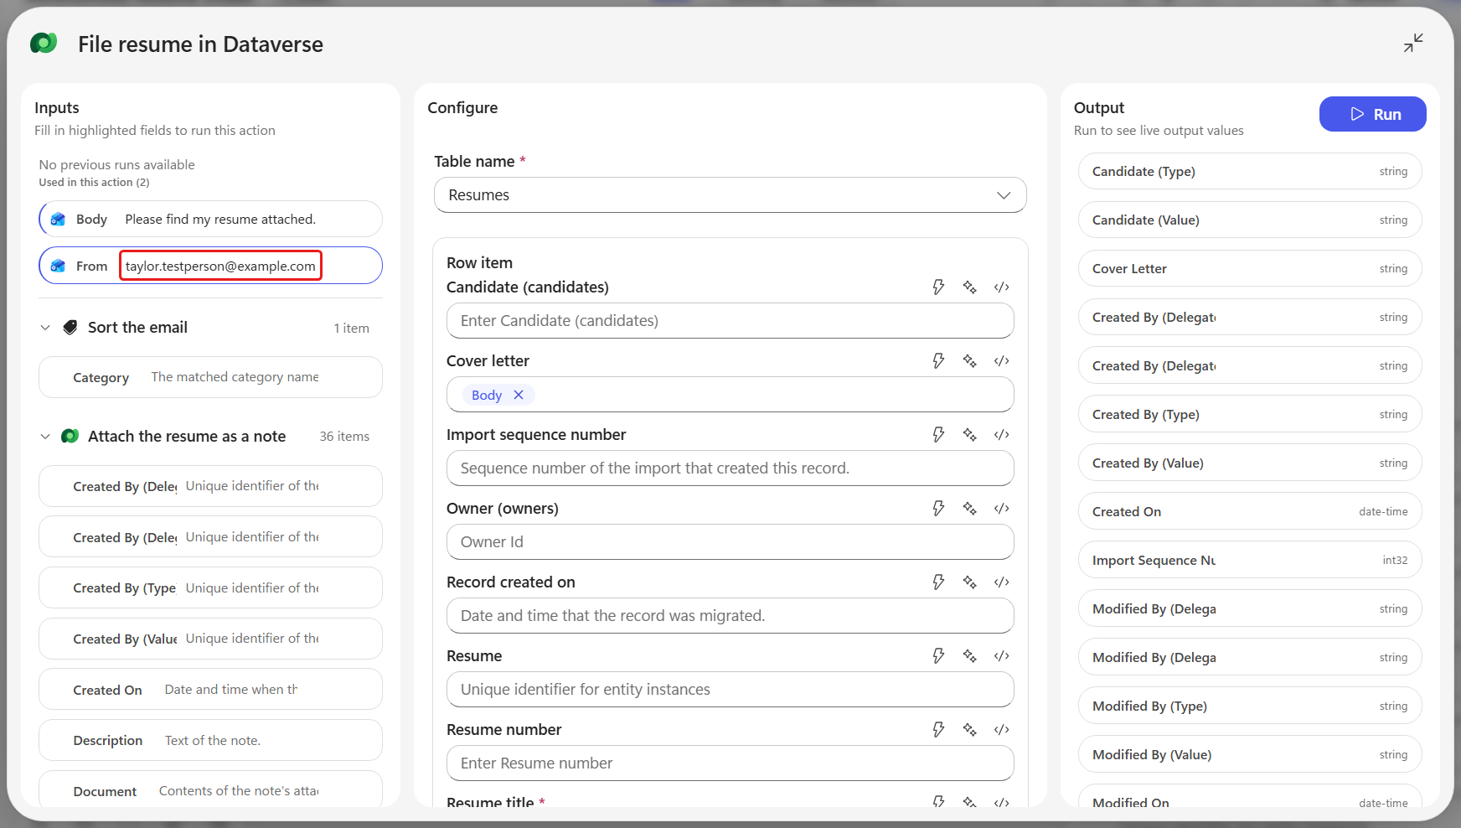Viewport: 1461px width, 828px height.
Task: Click the '1 item' count label
Action: 351,329
